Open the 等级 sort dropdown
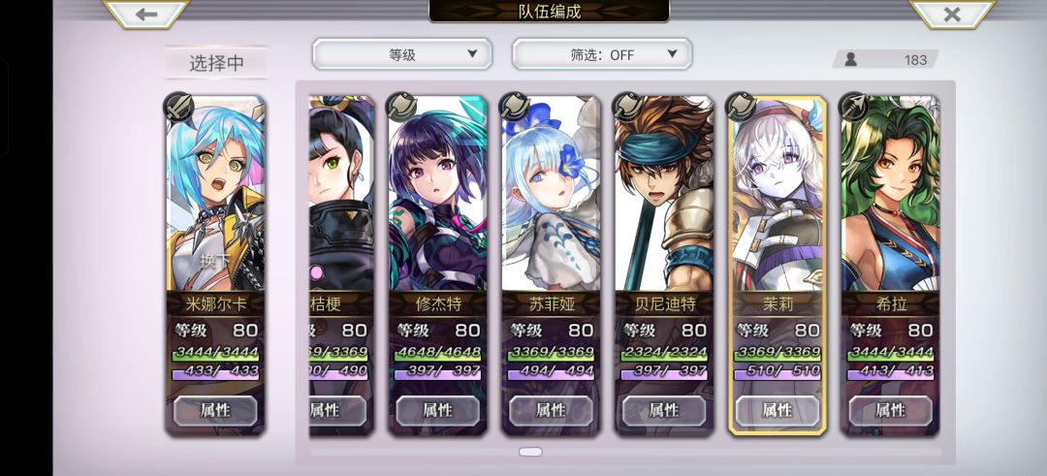Viewport: 1047px width, 476px height. tap(402, 54)
